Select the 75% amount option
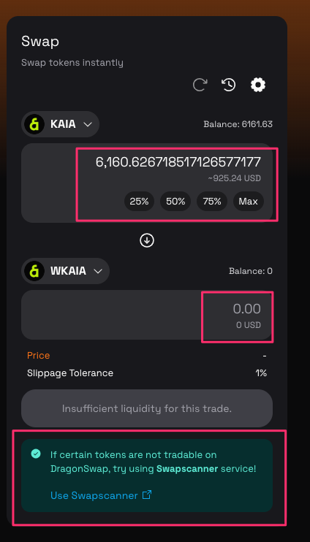 click(212, 201)
